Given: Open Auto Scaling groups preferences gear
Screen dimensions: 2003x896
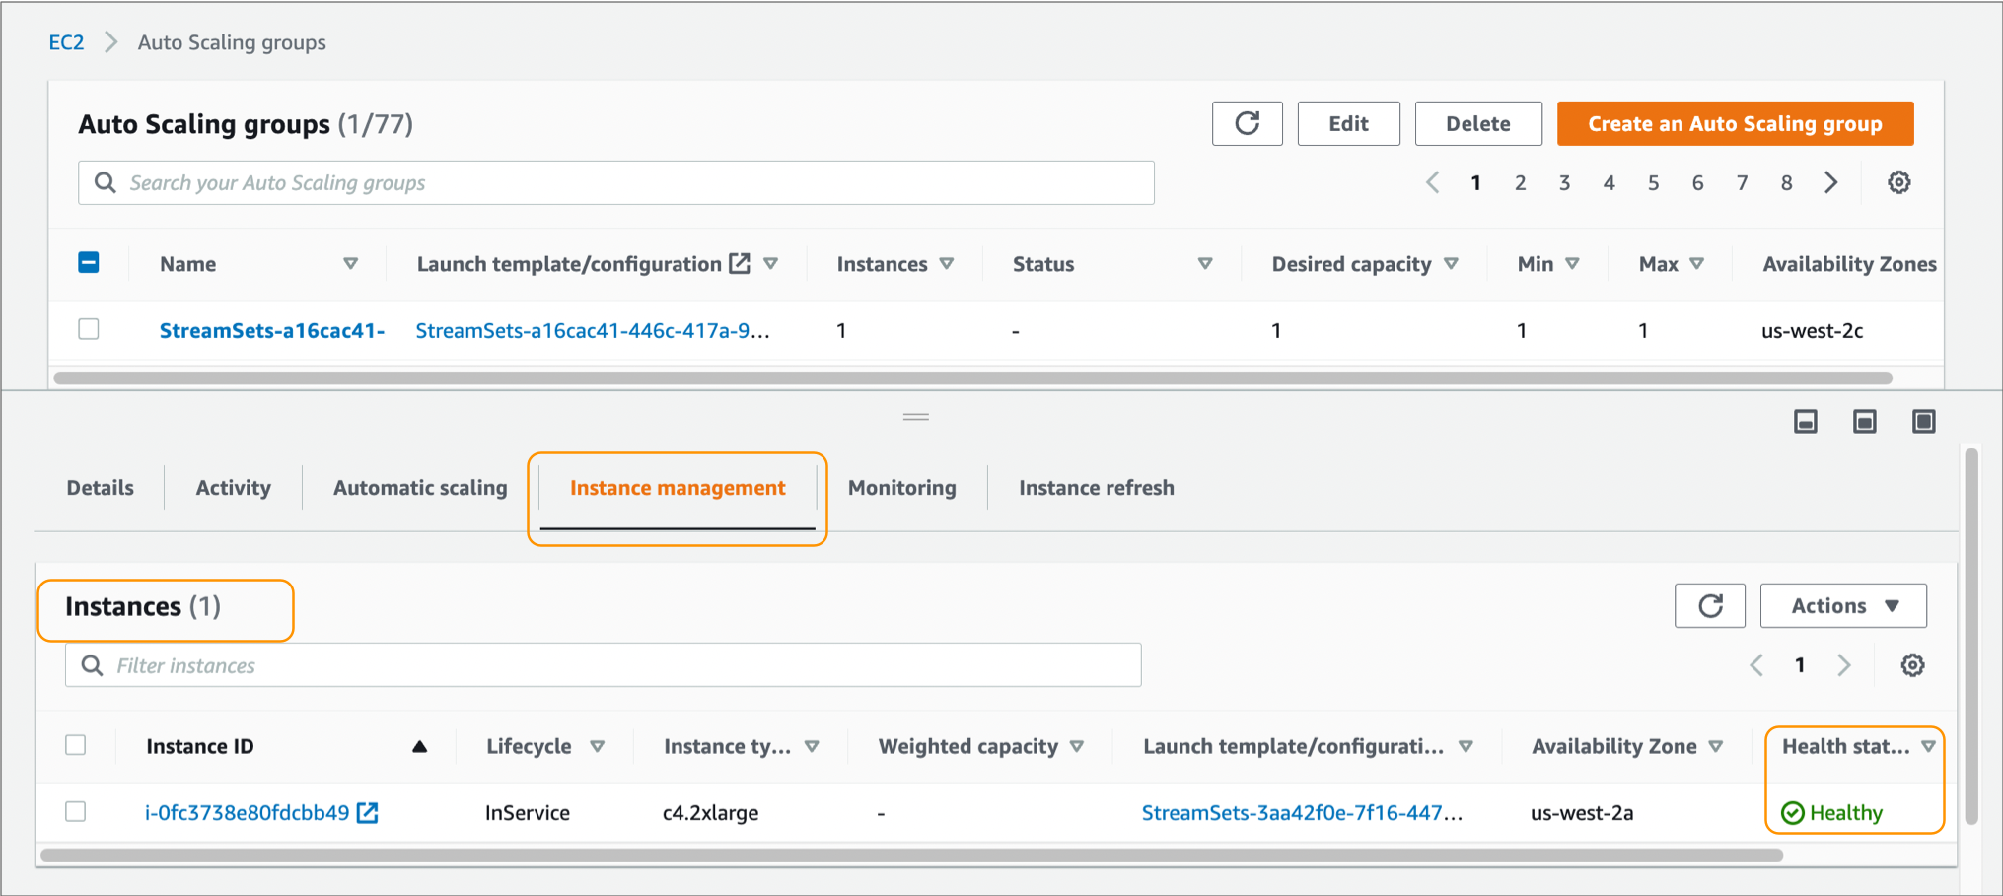Looking at the screenshot, I should pyautogui.click(x=1898, y=182).
